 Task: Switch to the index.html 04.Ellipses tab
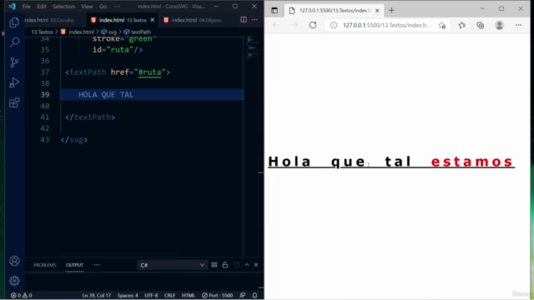(x=193, y=20)
